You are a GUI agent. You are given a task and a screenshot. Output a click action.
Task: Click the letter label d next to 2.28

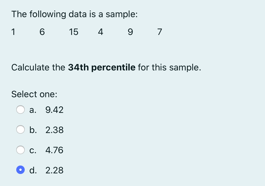[33, 170]
